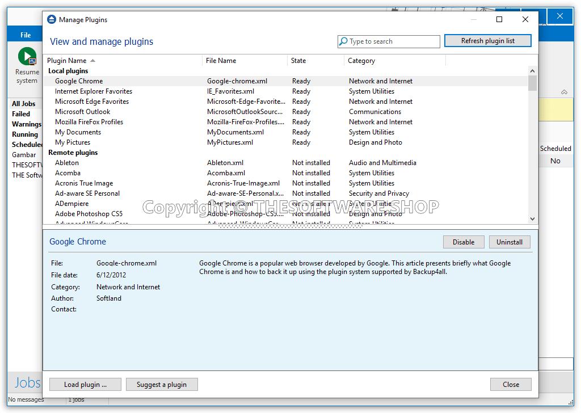Click the Softland author value
Screen dimensions: 581x413
click(x=108, y=298)
